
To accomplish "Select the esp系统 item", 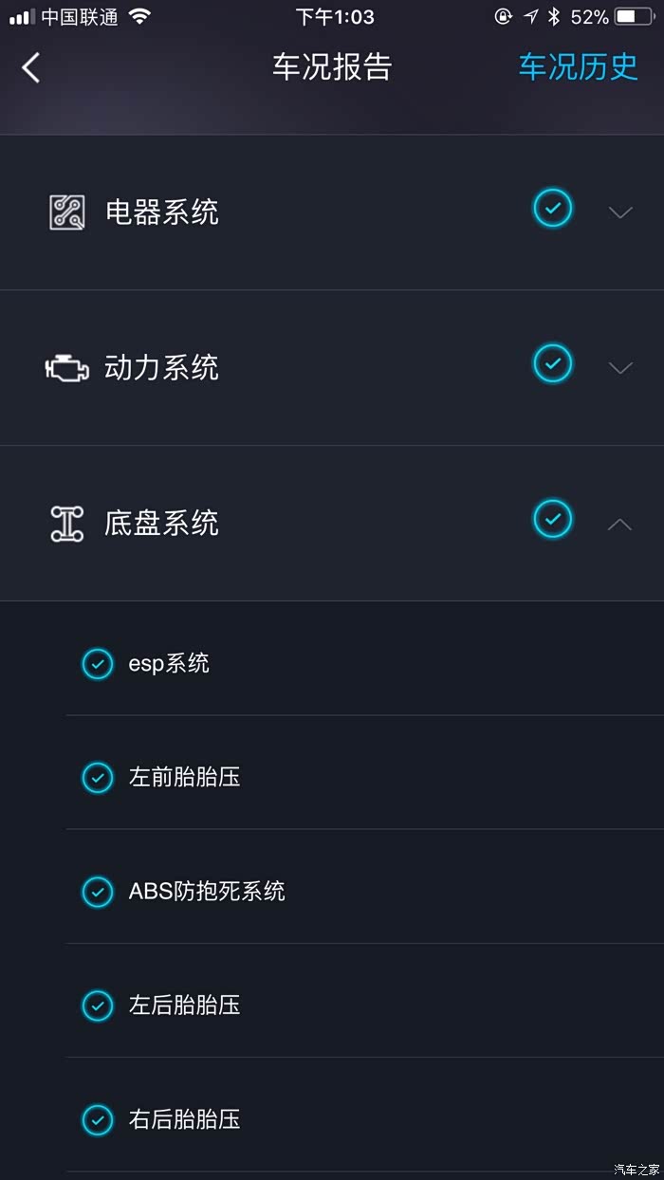I will [x=169, y=664].
